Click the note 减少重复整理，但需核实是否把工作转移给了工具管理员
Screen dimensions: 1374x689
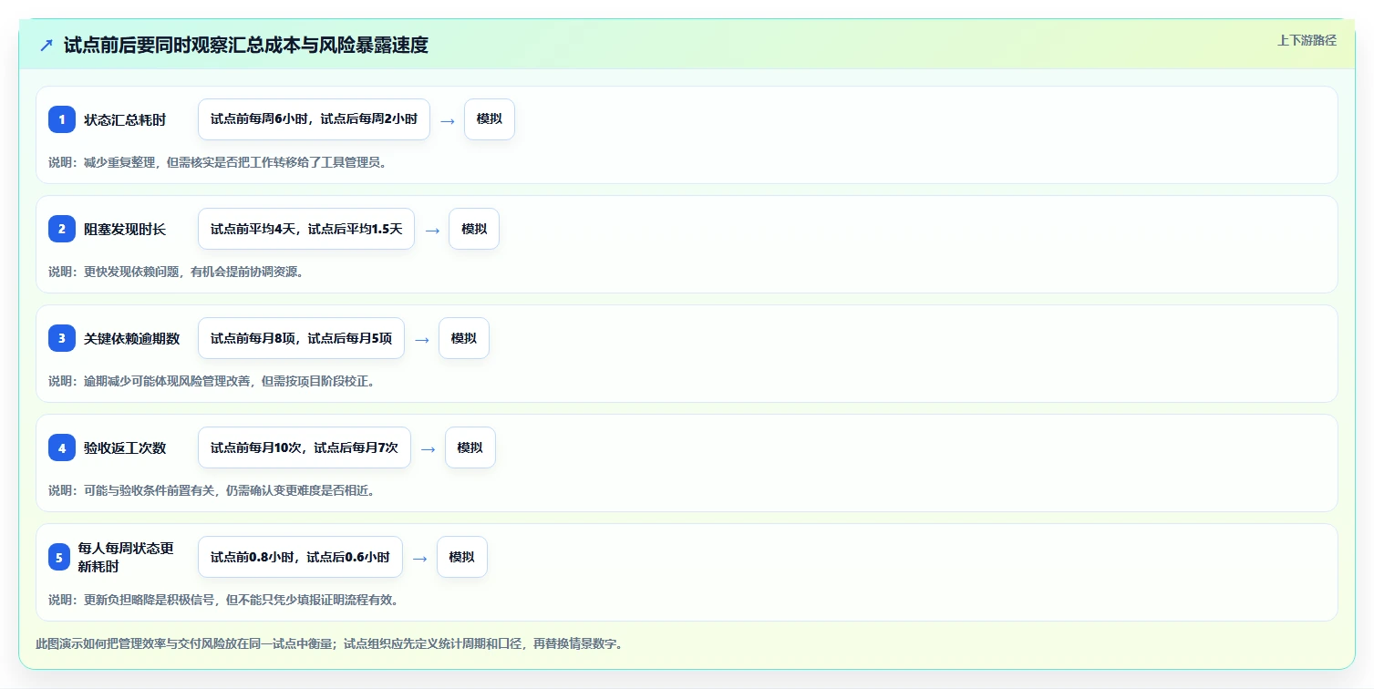point(235,162)
